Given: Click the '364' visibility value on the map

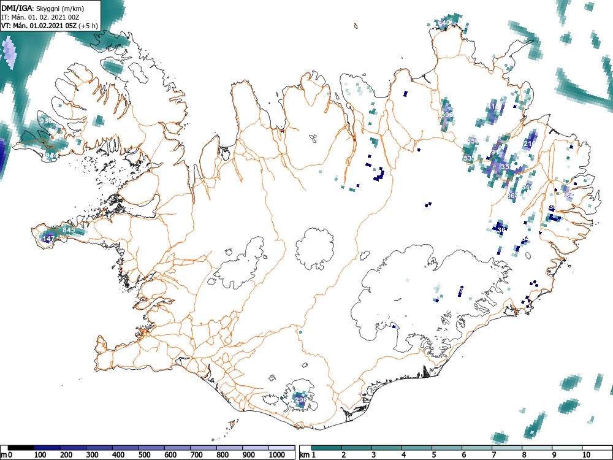Looking at the screenshot, I should point(512,196).
